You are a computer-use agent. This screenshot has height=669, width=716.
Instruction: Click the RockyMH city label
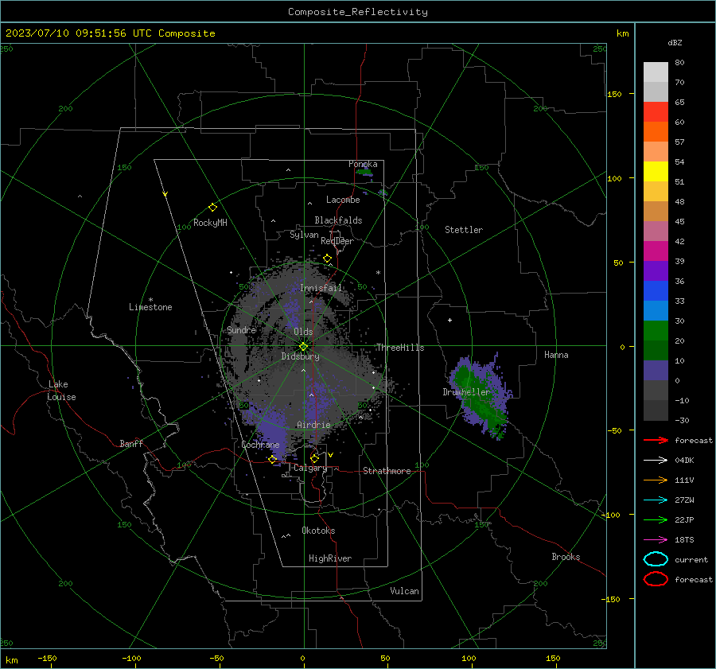point(210,223)
